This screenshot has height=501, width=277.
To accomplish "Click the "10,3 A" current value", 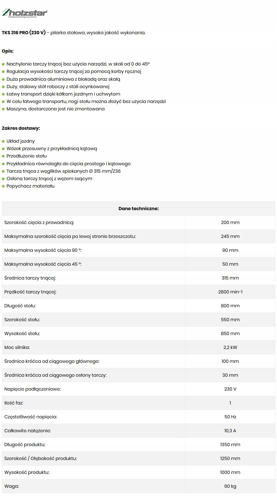I will tap(230, 431).
